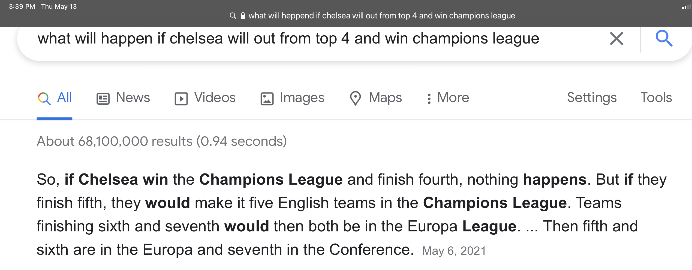
Task: Click the News newspaper icon
Action: pos(103,99)
